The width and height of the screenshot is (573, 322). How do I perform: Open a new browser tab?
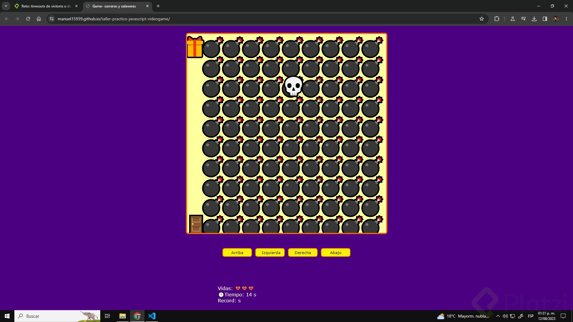pyautogui.click(x=158, y=6)
